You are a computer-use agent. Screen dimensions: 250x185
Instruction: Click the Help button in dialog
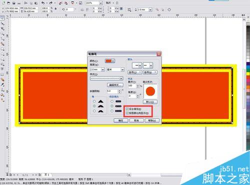(x=152, y=120)
